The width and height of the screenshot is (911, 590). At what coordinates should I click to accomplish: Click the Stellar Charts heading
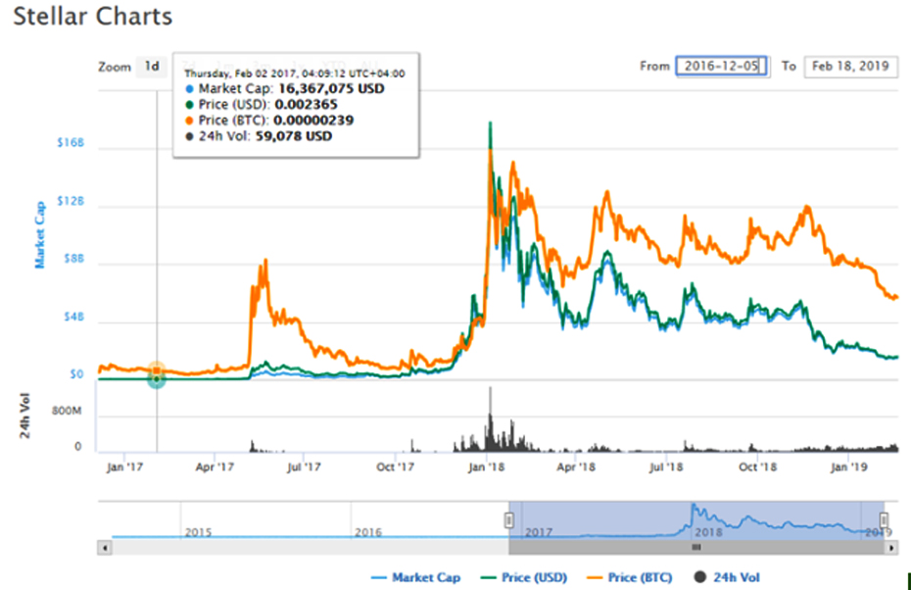coord(93,17)
